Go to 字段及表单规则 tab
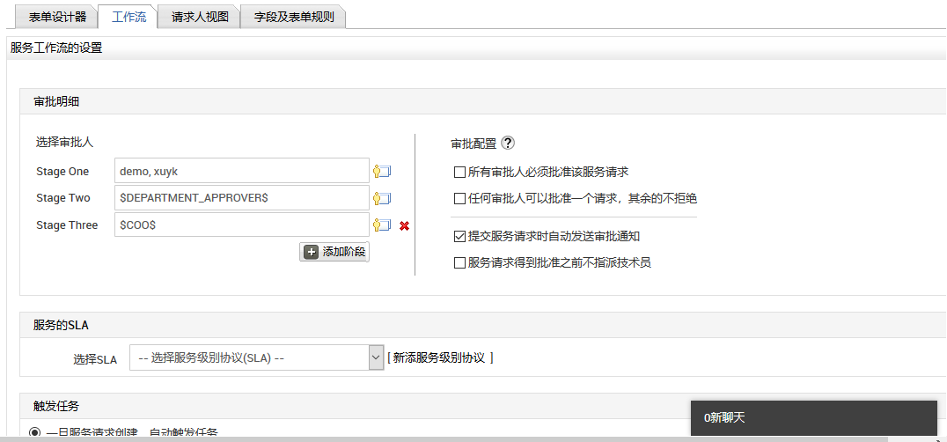 (294, 17)
